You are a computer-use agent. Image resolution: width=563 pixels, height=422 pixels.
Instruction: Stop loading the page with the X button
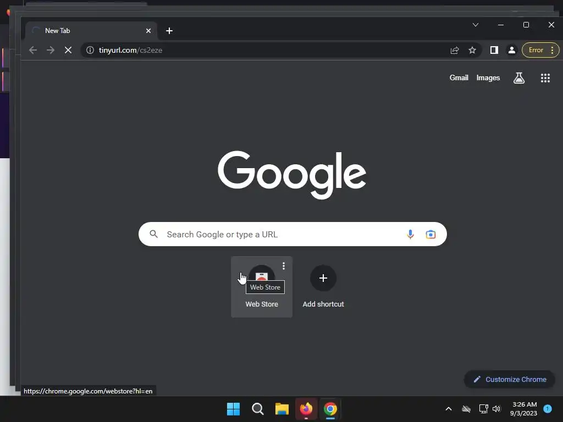[x=68, y=50]
